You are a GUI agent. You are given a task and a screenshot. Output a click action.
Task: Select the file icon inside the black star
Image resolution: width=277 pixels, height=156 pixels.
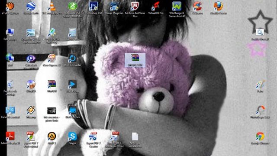tap(260, 32)
